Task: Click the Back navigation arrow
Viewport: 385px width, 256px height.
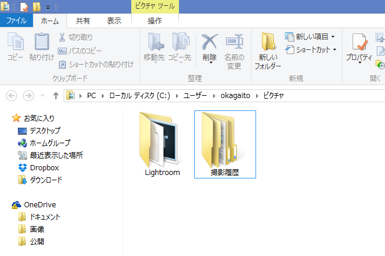Action: click(11, 96)
